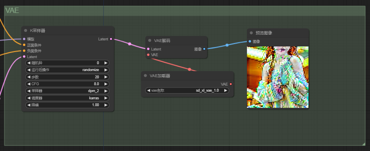370x151 pixels.
Task: Collapse the 预览图像 node via its title dot
Action: pos(251,33)
